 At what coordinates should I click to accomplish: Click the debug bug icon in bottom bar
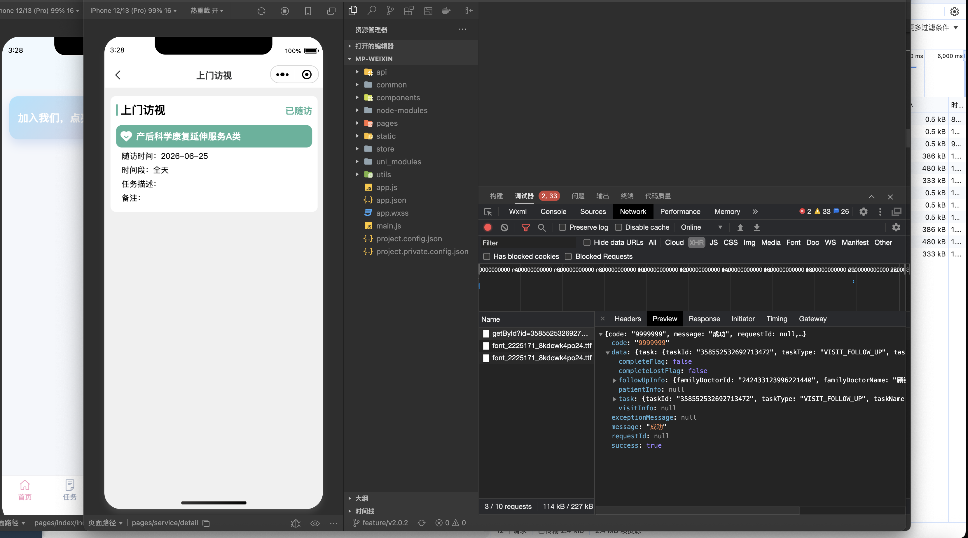pos(296,523)
